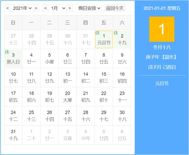Select greyed February 4 小年 date
Viewport: 189px width, 155px height.
click(86, 135)
